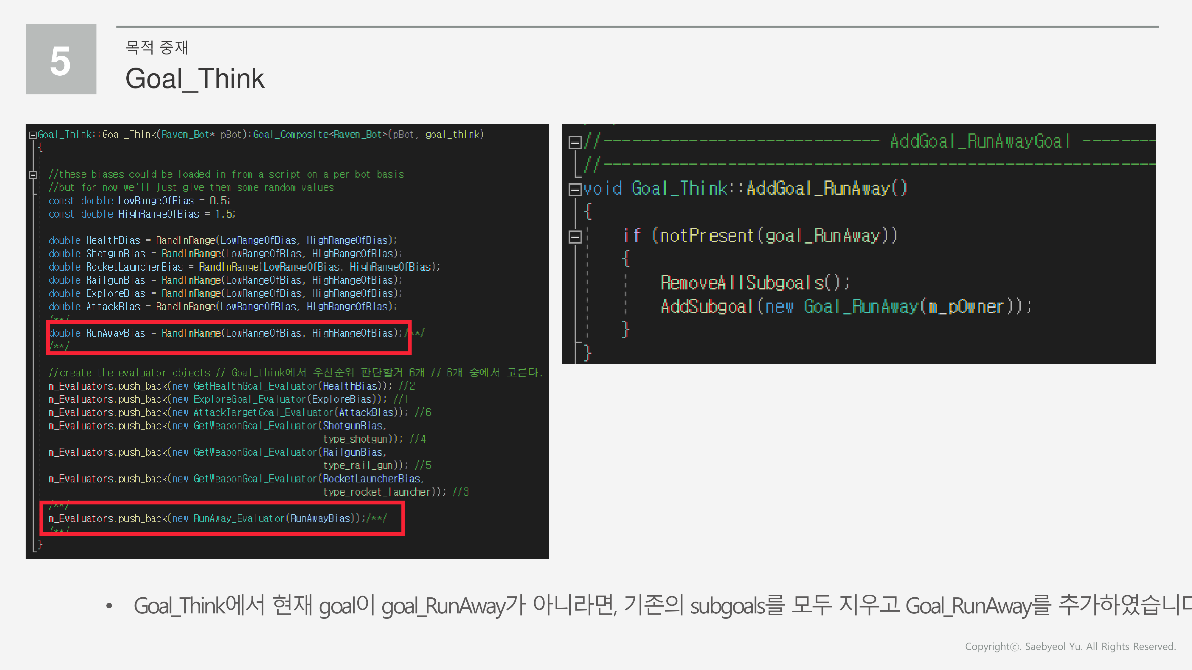Collapse the AddGoal_RunAwayGoal comment fold marker

pos(575,142)
